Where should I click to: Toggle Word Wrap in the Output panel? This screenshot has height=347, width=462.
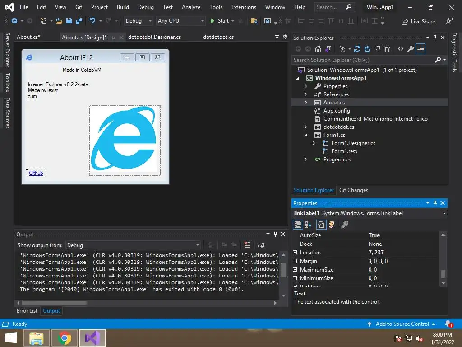(x=261, y=244)
